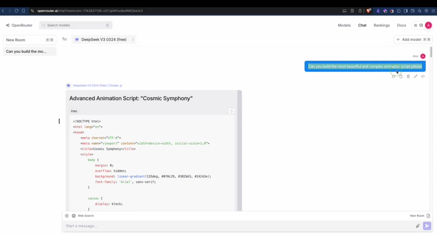Image resolution: width=437 pixels, height=235 pixels.
Task: Click the 'font-family' code line
Action: (x=125, y=182)
